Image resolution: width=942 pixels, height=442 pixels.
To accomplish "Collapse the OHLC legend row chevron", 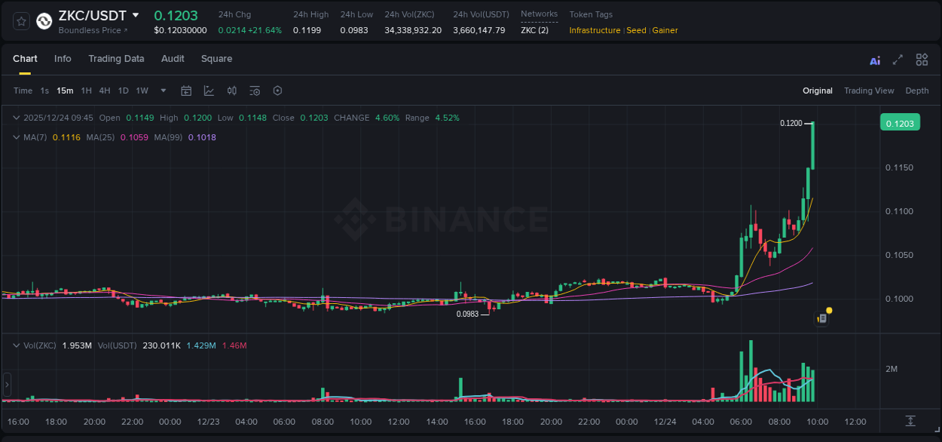I will 16,118.
